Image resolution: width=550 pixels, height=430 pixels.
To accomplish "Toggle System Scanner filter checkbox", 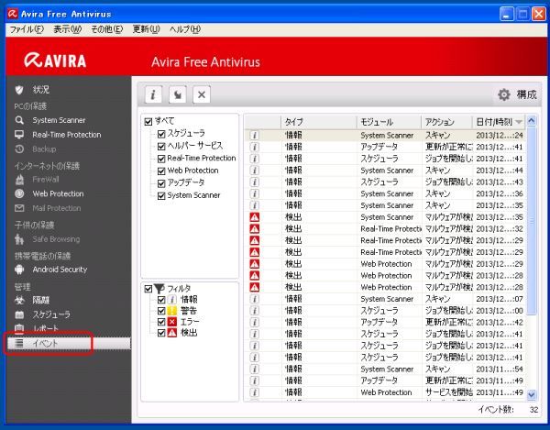I will tap(161, 195).
